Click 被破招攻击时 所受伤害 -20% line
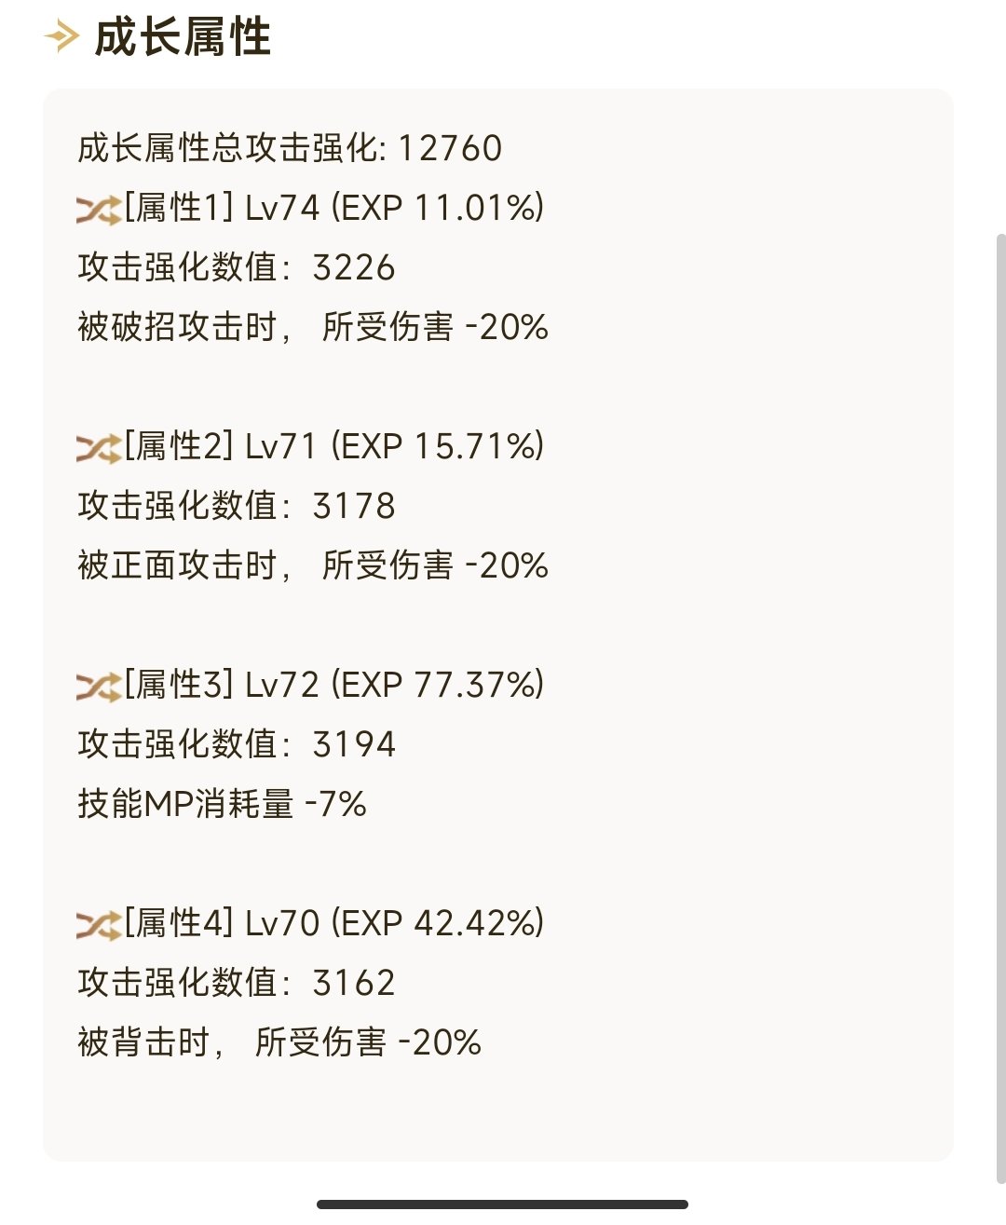1006x1225 pixels. [x=313, y=327]
